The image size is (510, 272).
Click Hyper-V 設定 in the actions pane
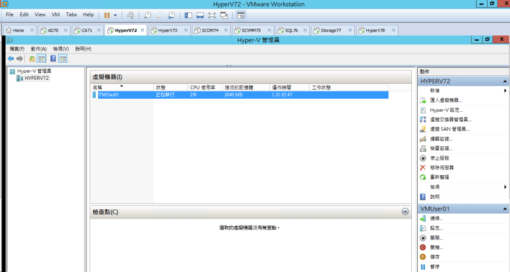point(446,110)
